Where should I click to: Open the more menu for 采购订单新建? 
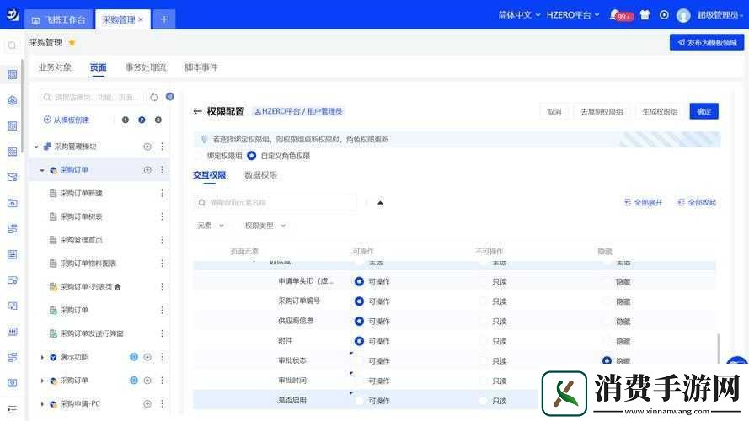click(x=162, y=193)
